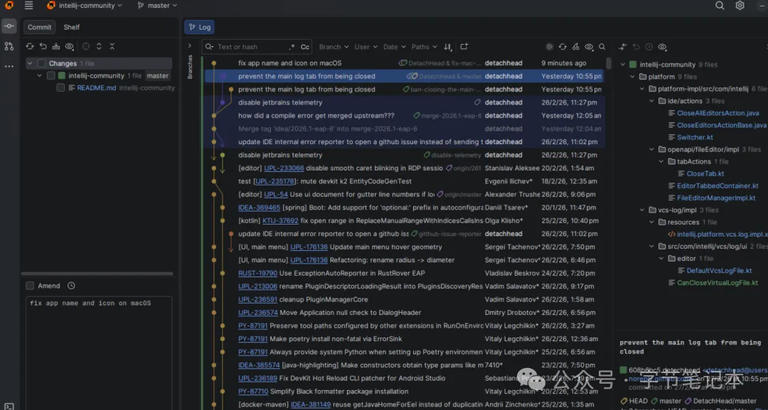The image size is (768, 410).
Task: Select CloseAllEditorsAction.java in details tree
Action: [718, 113]
